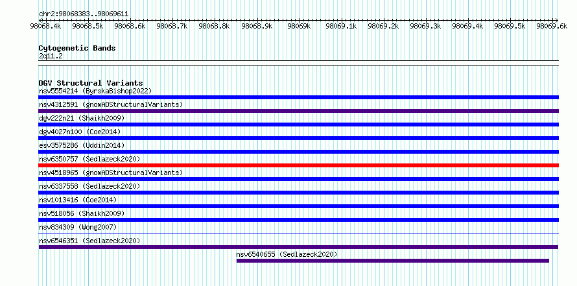Click the purple bar under nsv6546351
The height and width of the screenshot is (286, 577).
coord(299,247)
